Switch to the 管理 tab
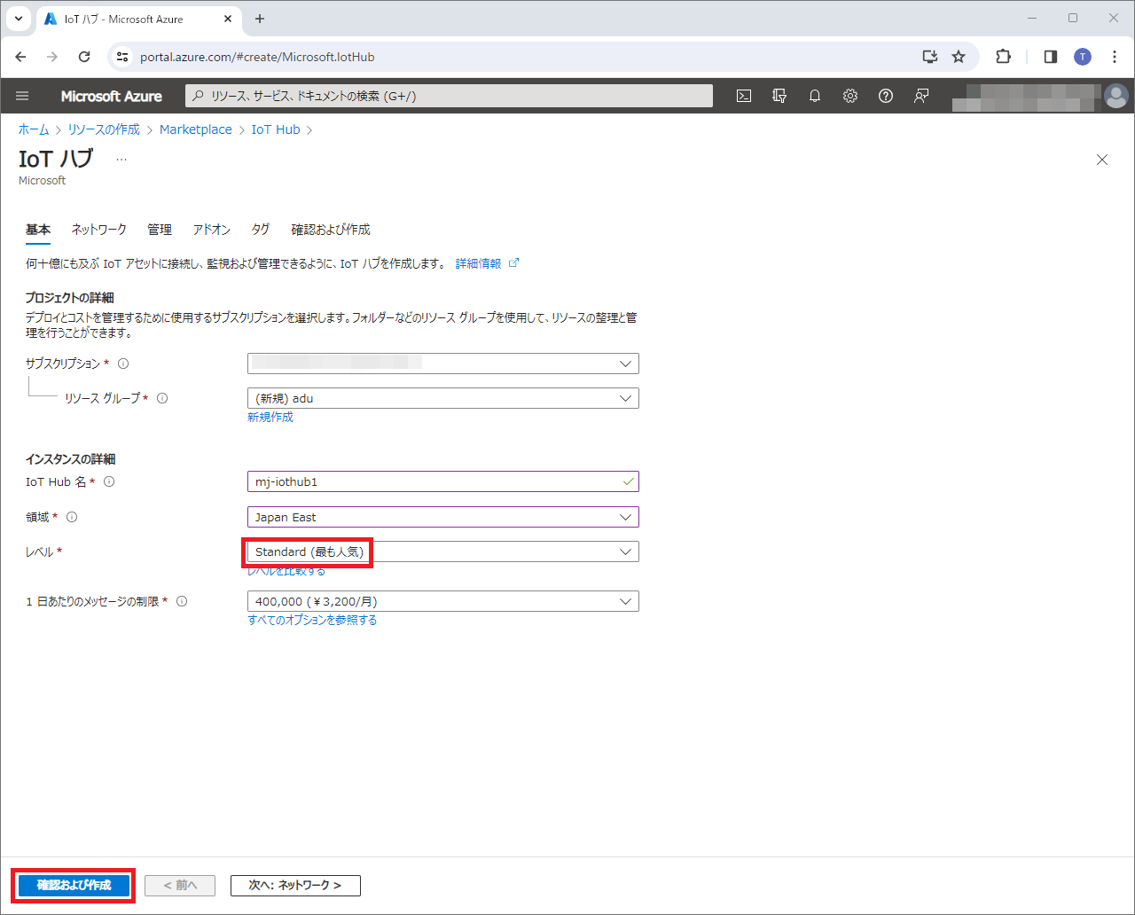 (x=160, y=230)
